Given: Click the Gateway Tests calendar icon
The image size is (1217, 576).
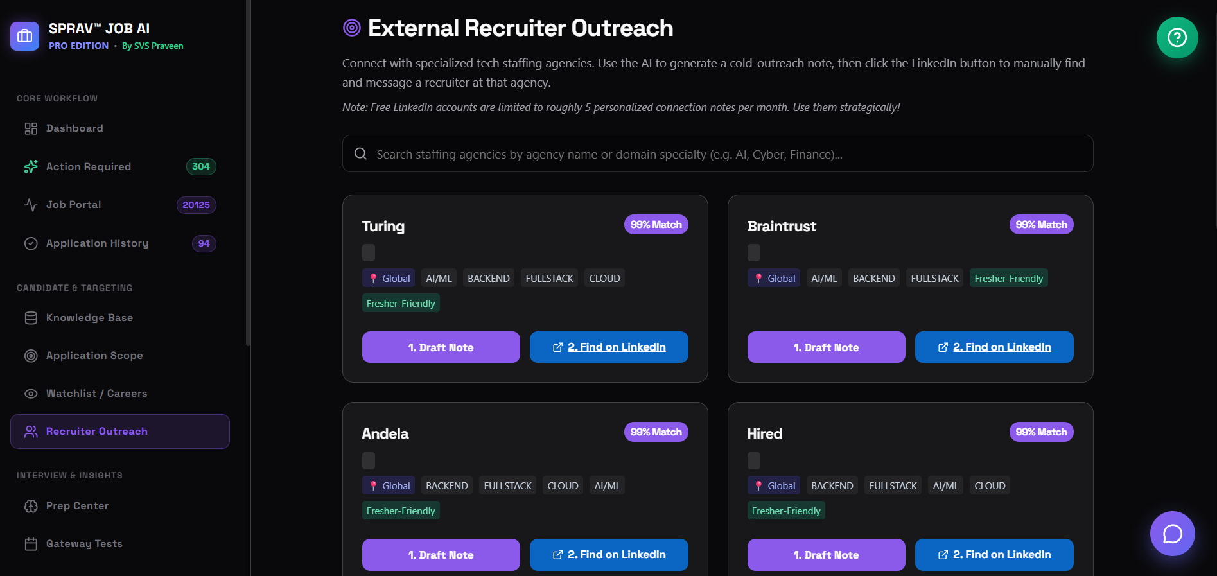Looking at the screenshot, I should pyautogui.click(x=31, y=544).
